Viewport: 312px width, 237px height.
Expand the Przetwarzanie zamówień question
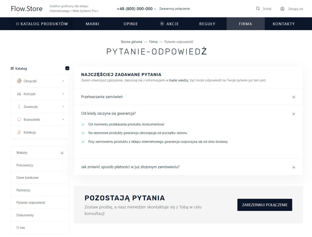pos(294,97)
